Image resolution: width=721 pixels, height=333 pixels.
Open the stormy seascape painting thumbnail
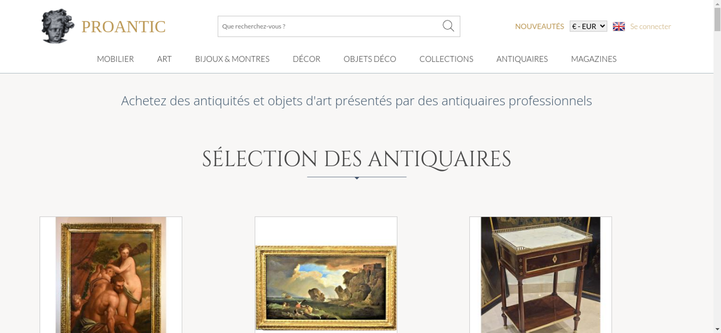[x=326, y=275]
